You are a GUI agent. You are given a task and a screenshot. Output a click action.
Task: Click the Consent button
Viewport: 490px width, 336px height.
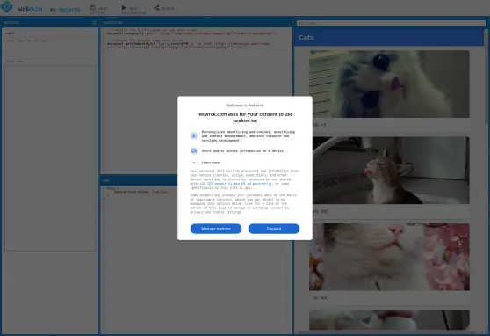[x=274, y=229]
